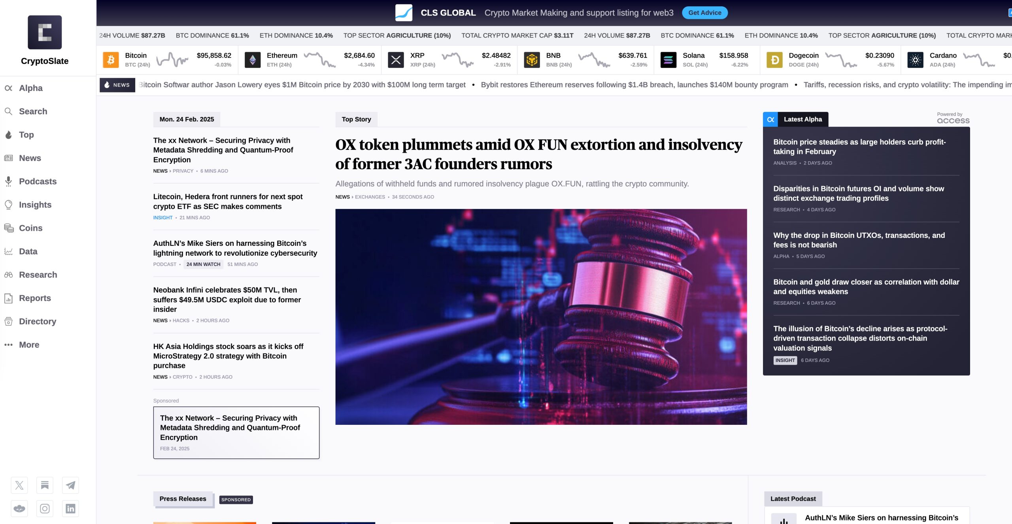This screenshot has height=524, width=1012.
Task: Open the xx Network privacy article headline
Action: [x=223, y=150]
